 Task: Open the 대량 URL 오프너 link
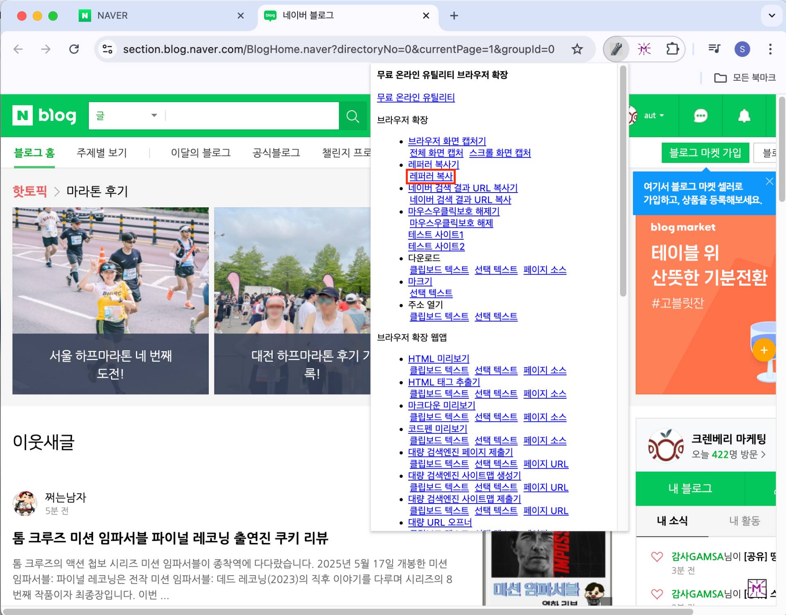coord(440,522)
